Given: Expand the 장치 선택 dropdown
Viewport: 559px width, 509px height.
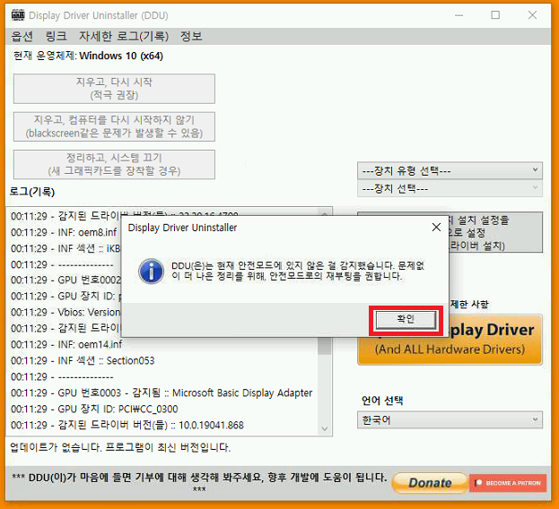Looking at the screenshot, I should (x=450, y=188).
